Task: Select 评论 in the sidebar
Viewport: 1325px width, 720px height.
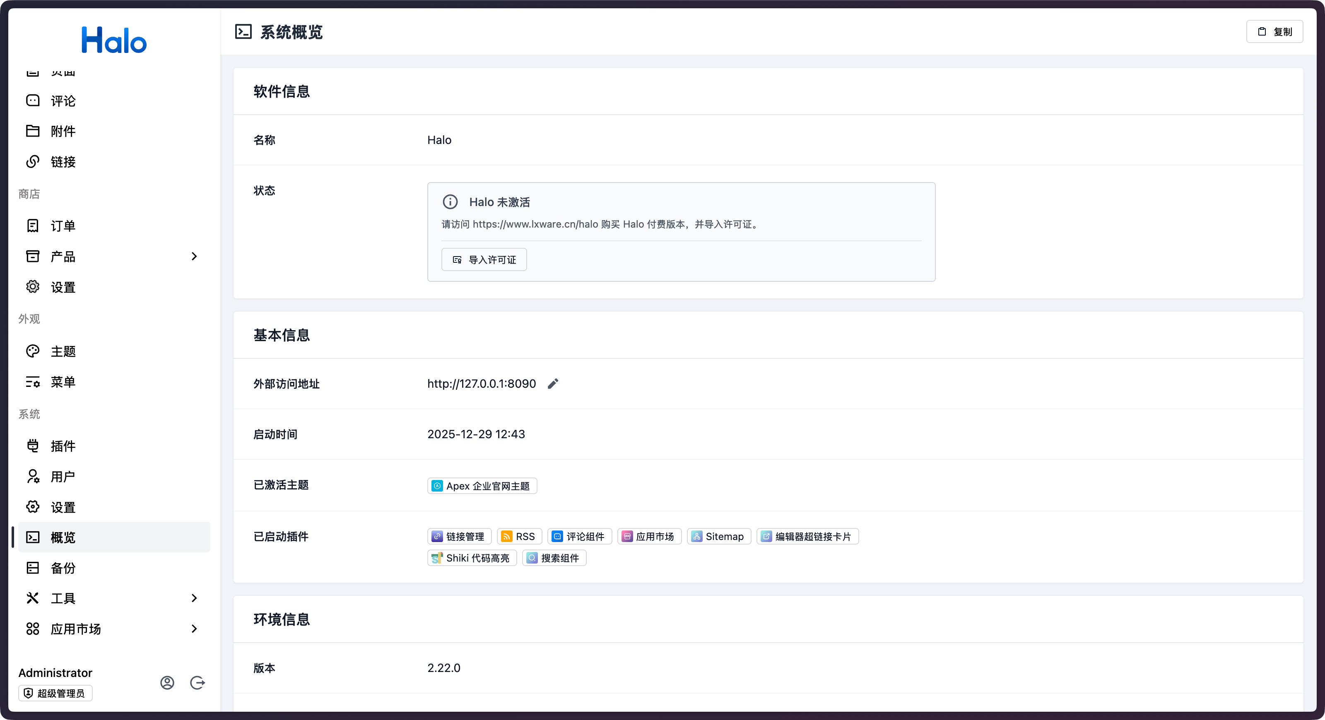Action: point(63,101)
